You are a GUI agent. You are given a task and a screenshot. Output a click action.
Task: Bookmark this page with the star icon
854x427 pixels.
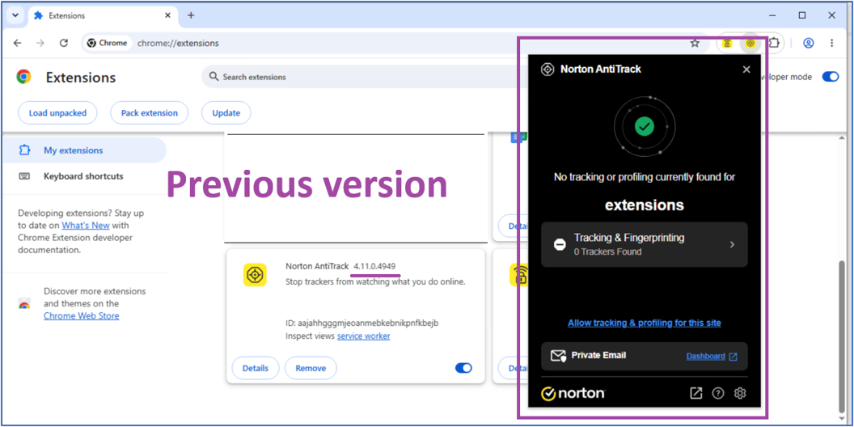coord(695,43)
